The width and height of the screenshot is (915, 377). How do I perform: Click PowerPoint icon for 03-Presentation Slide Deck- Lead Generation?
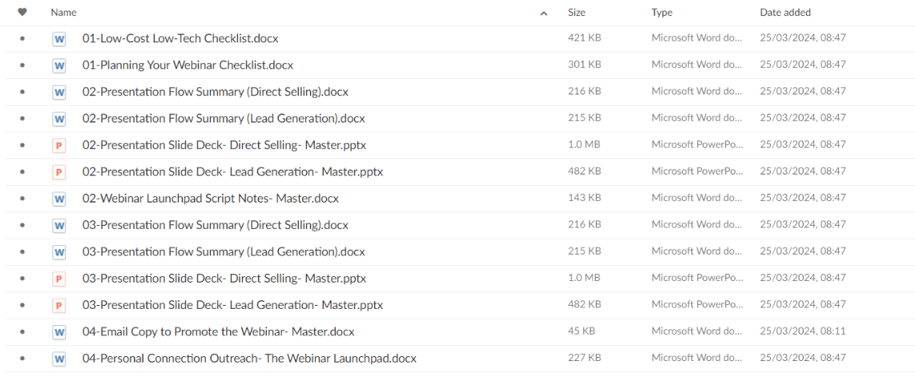click(58, 305)
